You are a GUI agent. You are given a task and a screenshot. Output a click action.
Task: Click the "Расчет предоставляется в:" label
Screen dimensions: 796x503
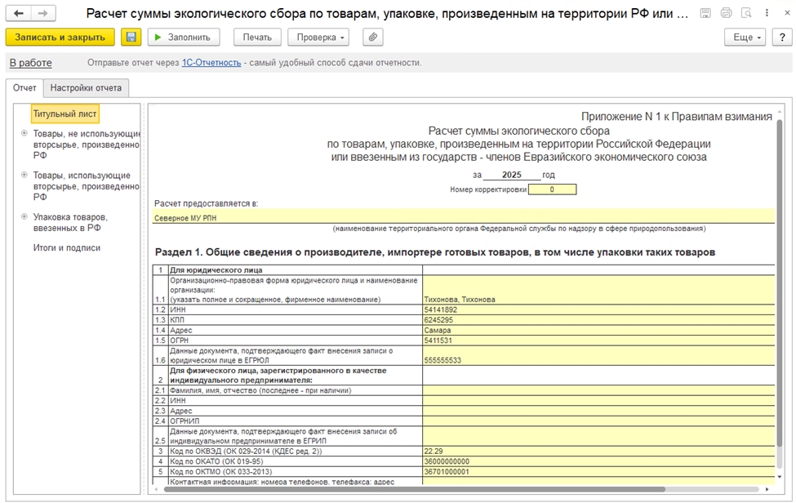tap(206, 203)
